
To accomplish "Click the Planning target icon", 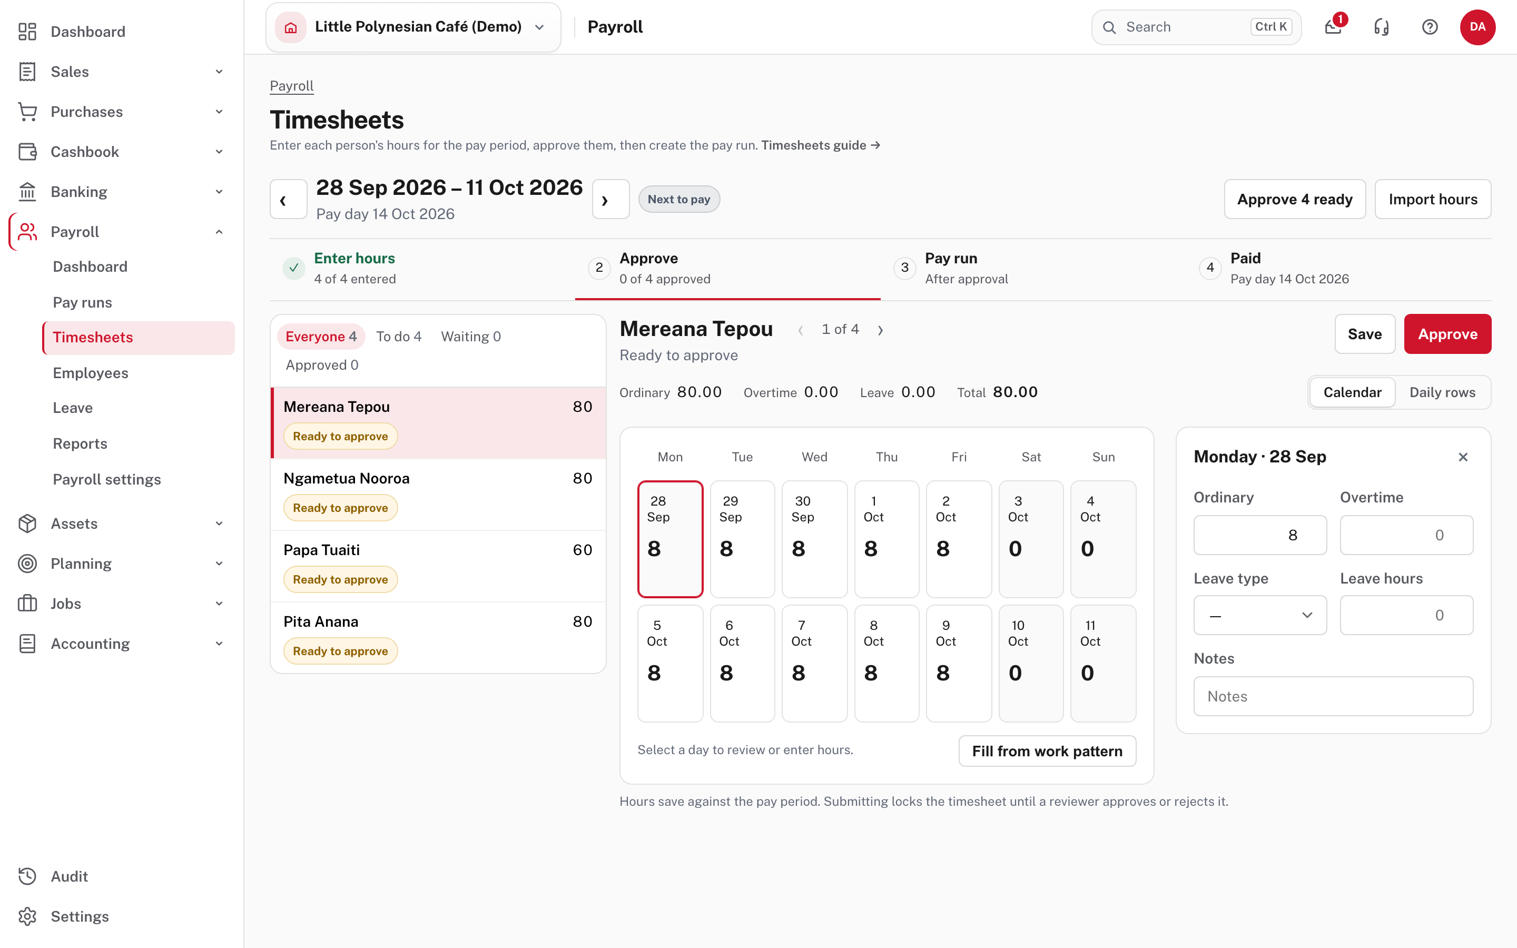I will pyautogui.click(x=27, y=564).
